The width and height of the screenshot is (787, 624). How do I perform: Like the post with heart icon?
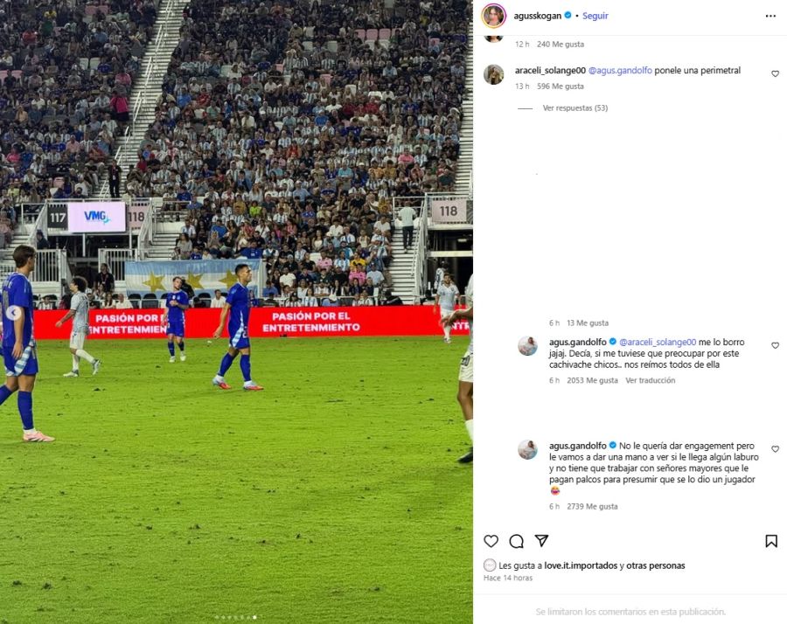pos(491,541)
